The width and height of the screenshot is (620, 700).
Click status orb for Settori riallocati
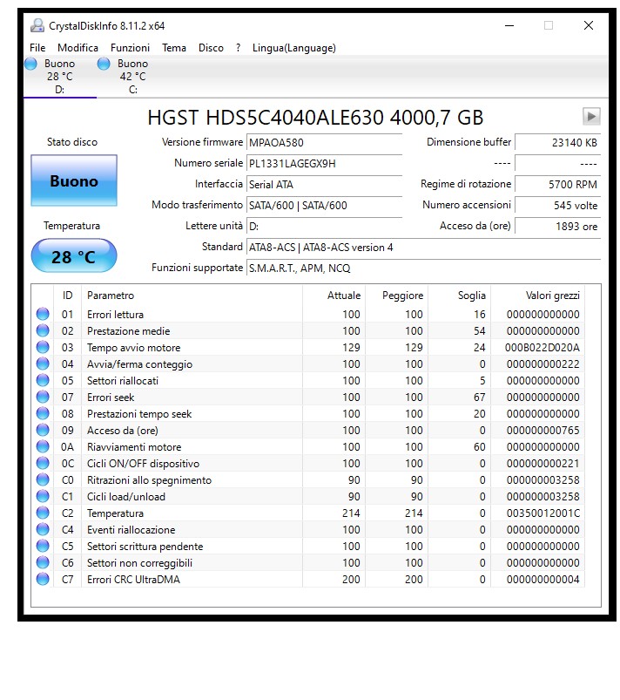(43, 380)
